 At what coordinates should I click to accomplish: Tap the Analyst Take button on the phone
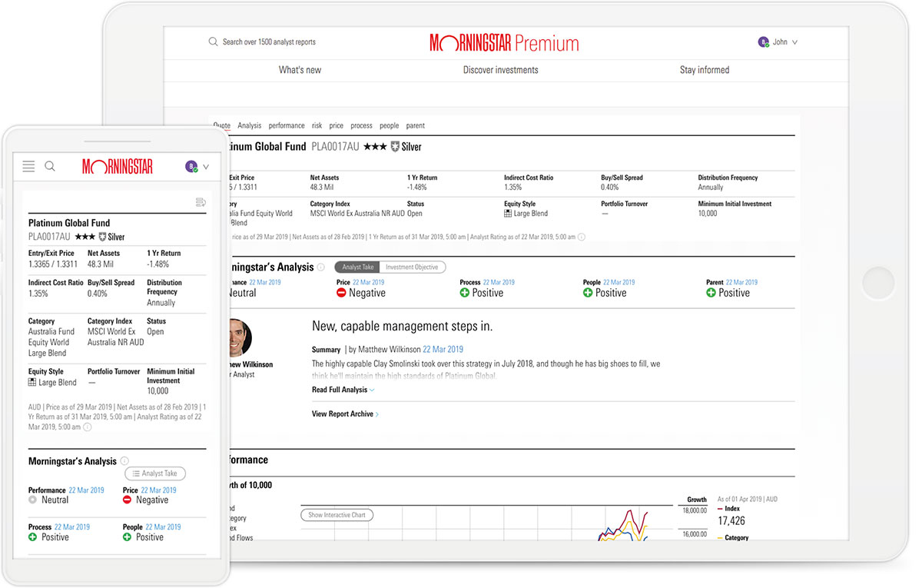click(x=155, y=473)
